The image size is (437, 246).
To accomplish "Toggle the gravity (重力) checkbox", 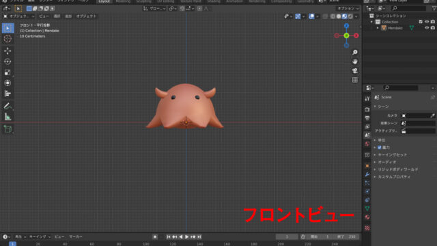I will 380,148.
